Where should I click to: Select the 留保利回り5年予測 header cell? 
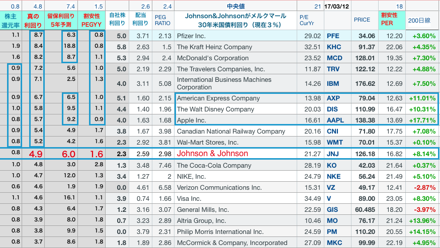(x=61, y=21)
